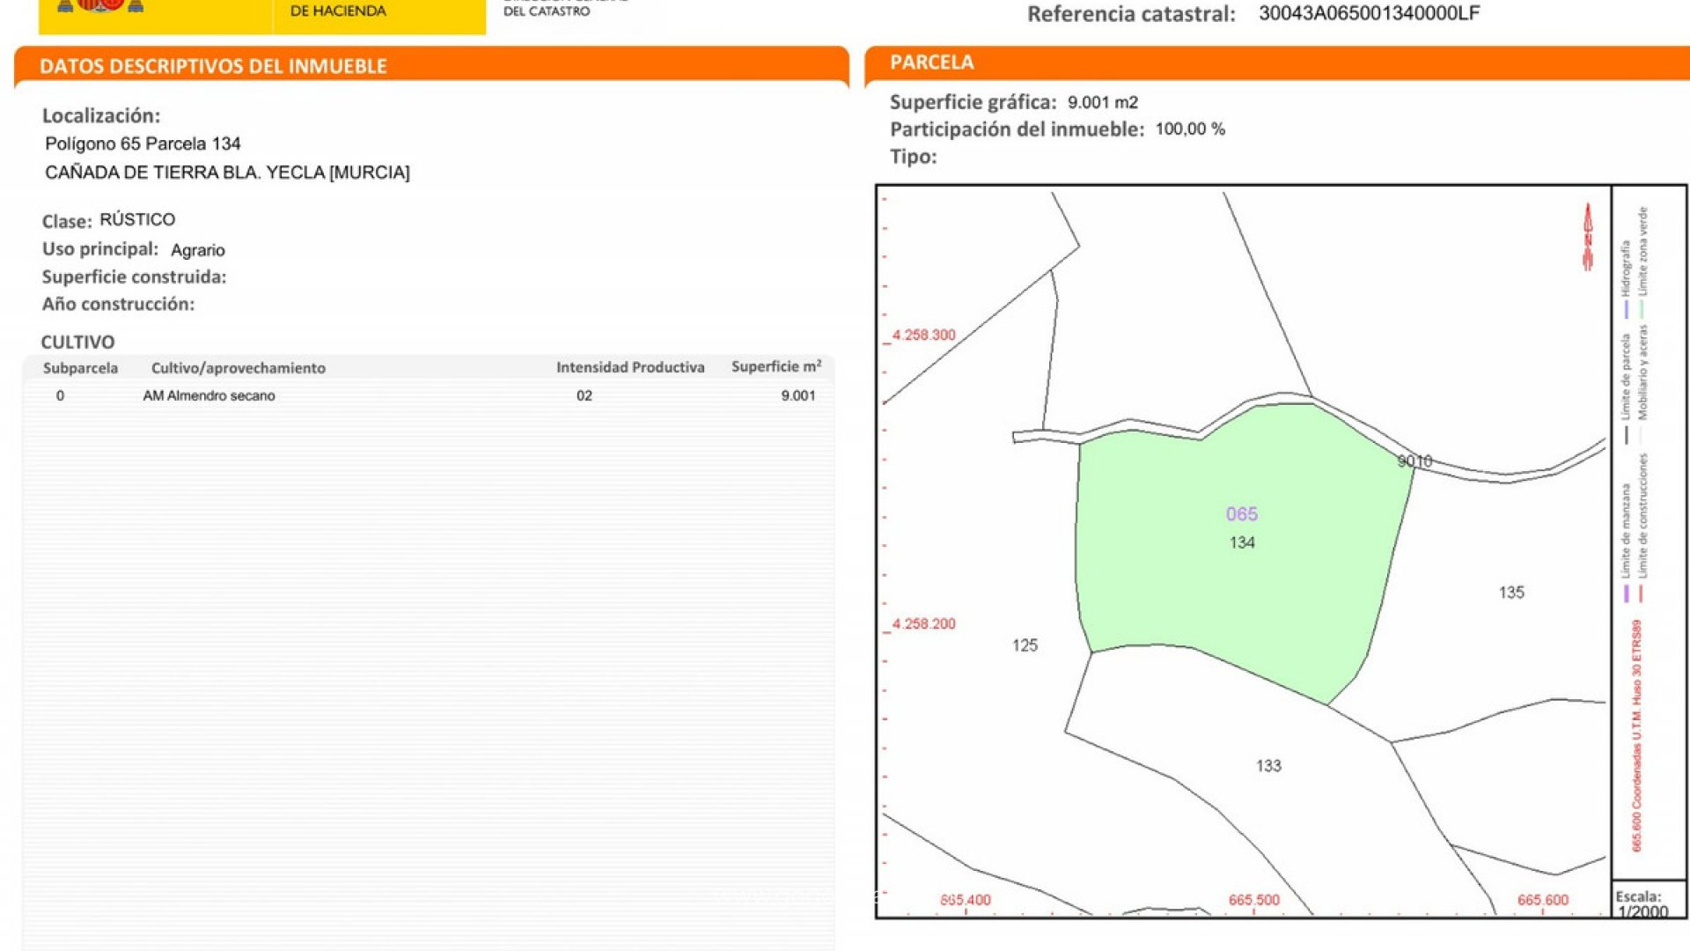Click the 9010 road label on map
Screen dimensions: 1690x951
1414,461
